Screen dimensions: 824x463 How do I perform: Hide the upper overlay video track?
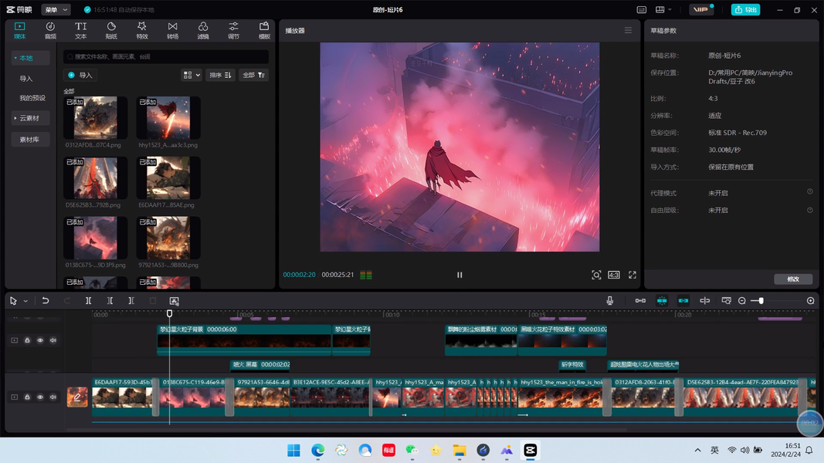point(40,340)
